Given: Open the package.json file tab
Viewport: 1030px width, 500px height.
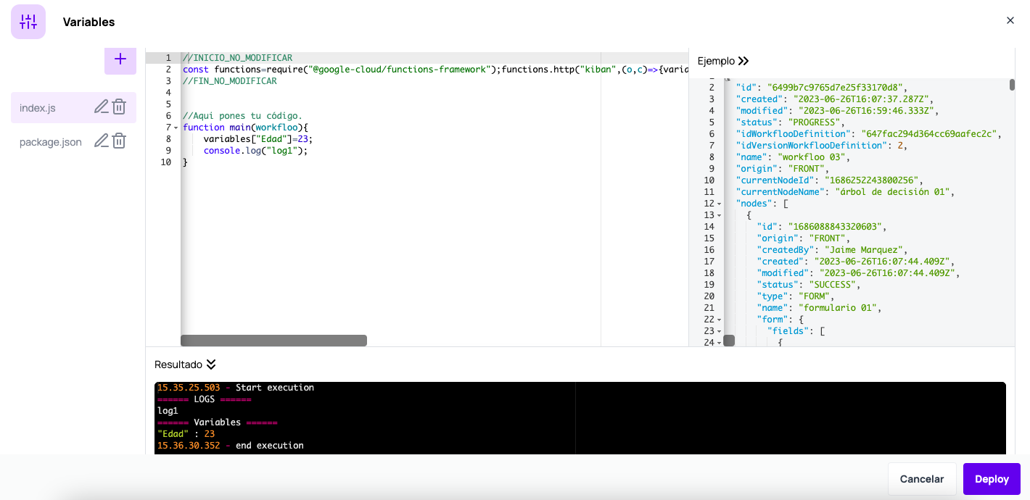Looking at the screenshot, I should [x=51, y=142].
